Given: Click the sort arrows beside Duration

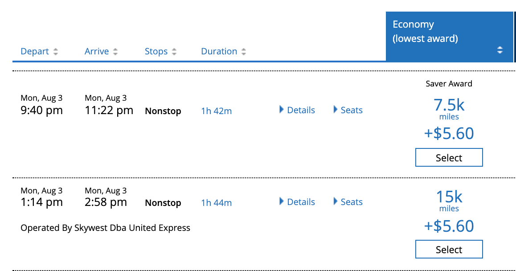Looking at the screenshot, I should (x=244, y=52).
